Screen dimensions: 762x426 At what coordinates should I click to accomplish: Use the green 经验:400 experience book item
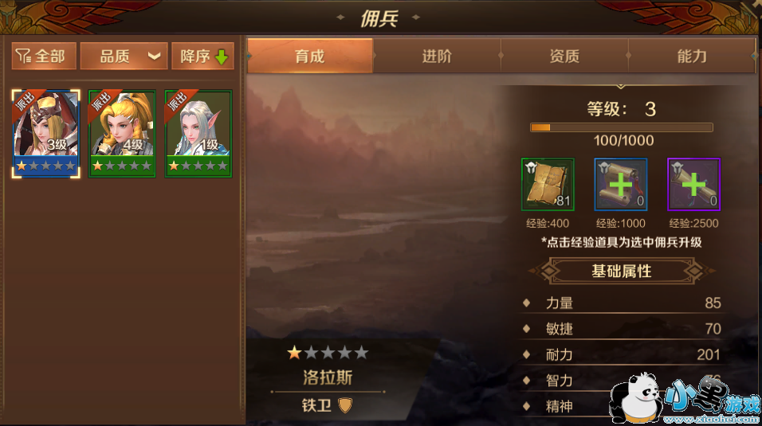pyautogui.click(x=548, y=184)
